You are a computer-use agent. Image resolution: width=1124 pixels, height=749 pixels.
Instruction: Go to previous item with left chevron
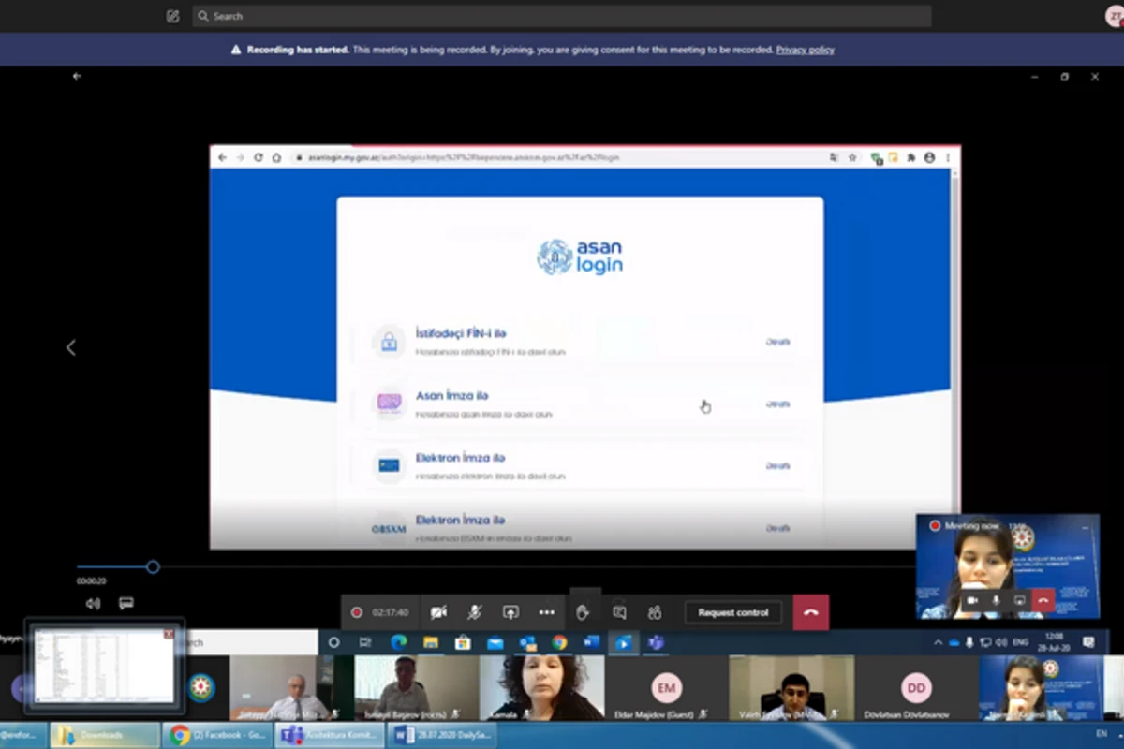click(70, 347)
